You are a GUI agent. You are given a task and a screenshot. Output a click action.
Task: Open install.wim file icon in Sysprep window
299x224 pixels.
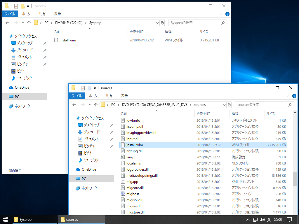pyautogui.click(x=56, y=40)
